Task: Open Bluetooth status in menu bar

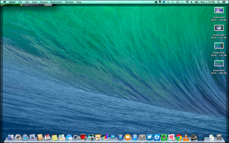Action: tap(182, 2)
